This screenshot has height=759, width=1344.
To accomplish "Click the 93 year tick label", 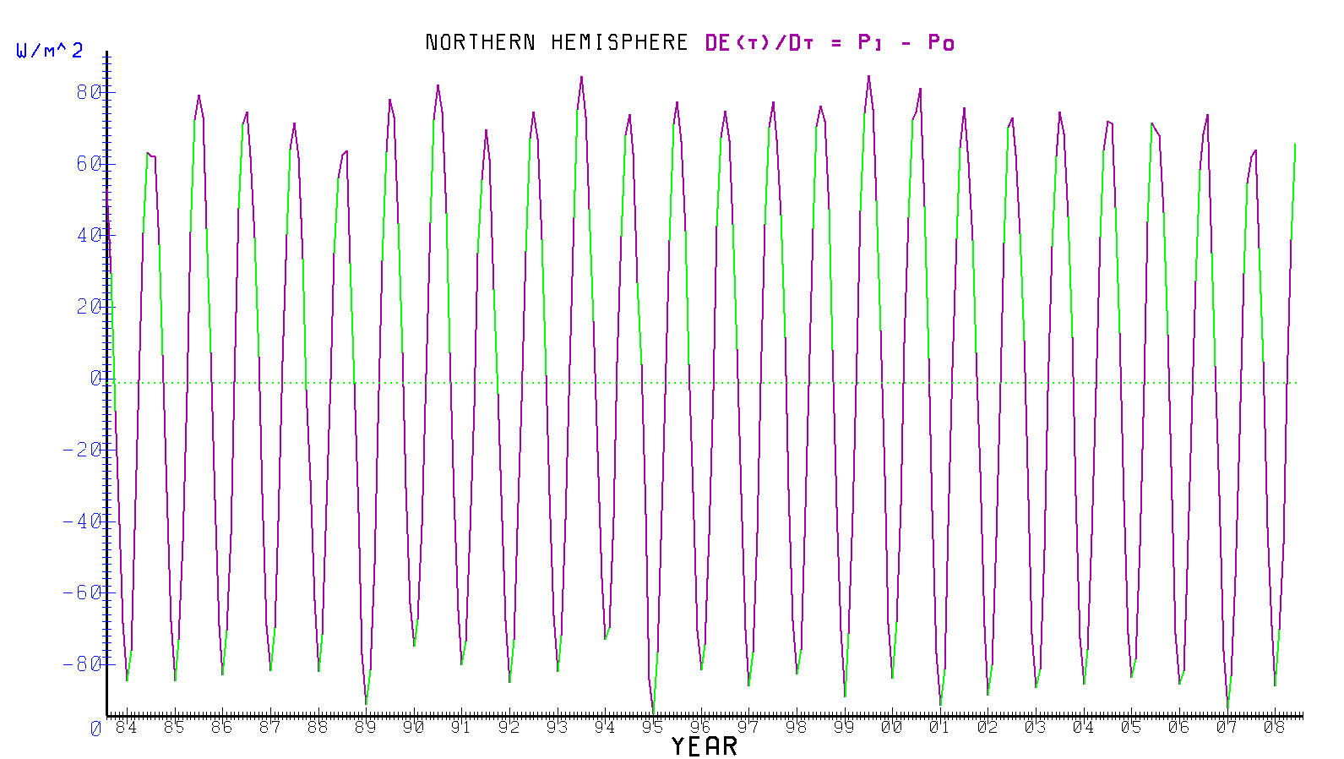I will coord(557,727).
